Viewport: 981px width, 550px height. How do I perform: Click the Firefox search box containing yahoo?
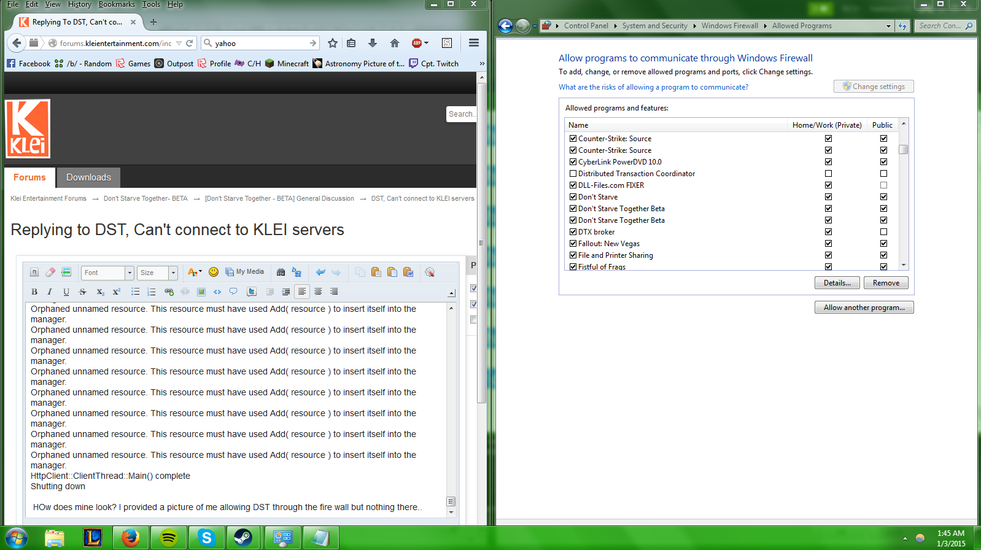[260, 44]
